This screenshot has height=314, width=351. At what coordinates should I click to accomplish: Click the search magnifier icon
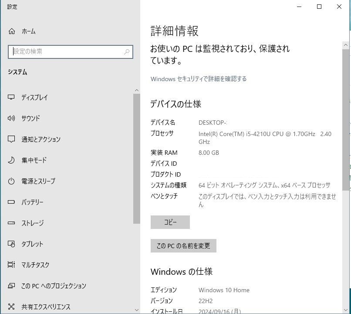click(x=127, y=51)
